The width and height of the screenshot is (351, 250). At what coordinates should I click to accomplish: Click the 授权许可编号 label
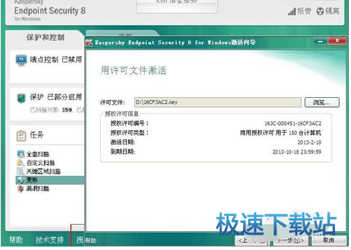(130, 123)
